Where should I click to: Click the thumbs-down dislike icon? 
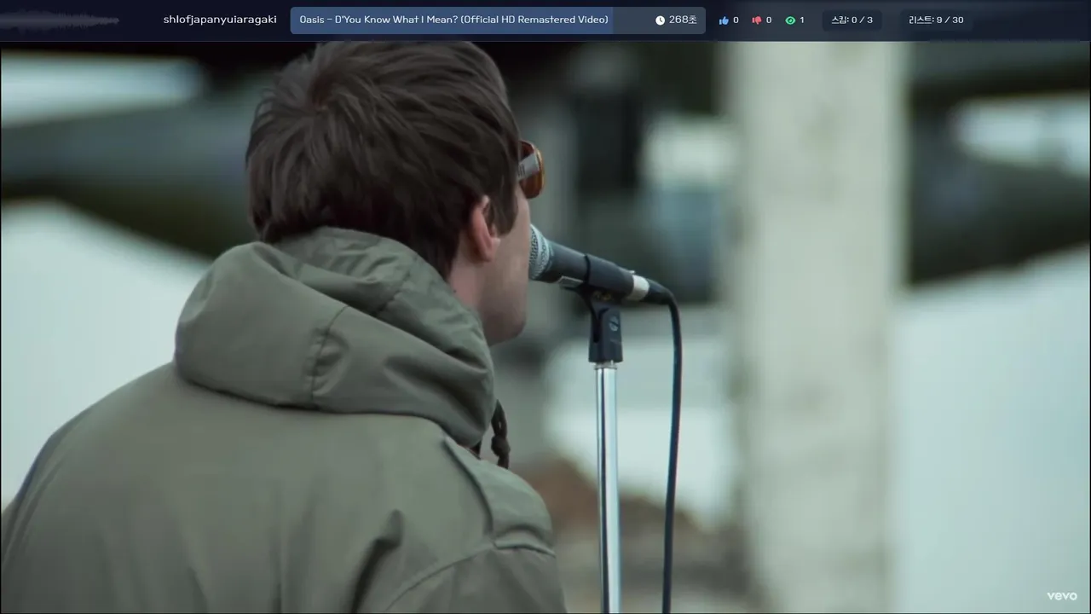pyautogui.click(x=756, y=20)
